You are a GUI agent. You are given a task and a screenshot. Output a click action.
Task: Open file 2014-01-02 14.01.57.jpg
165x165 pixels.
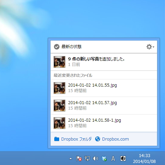tap(92, 103)
